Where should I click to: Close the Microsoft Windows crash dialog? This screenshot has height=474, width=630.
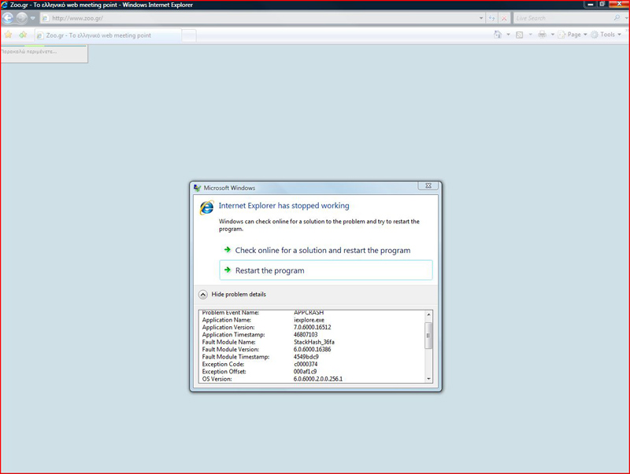[428, 186]
